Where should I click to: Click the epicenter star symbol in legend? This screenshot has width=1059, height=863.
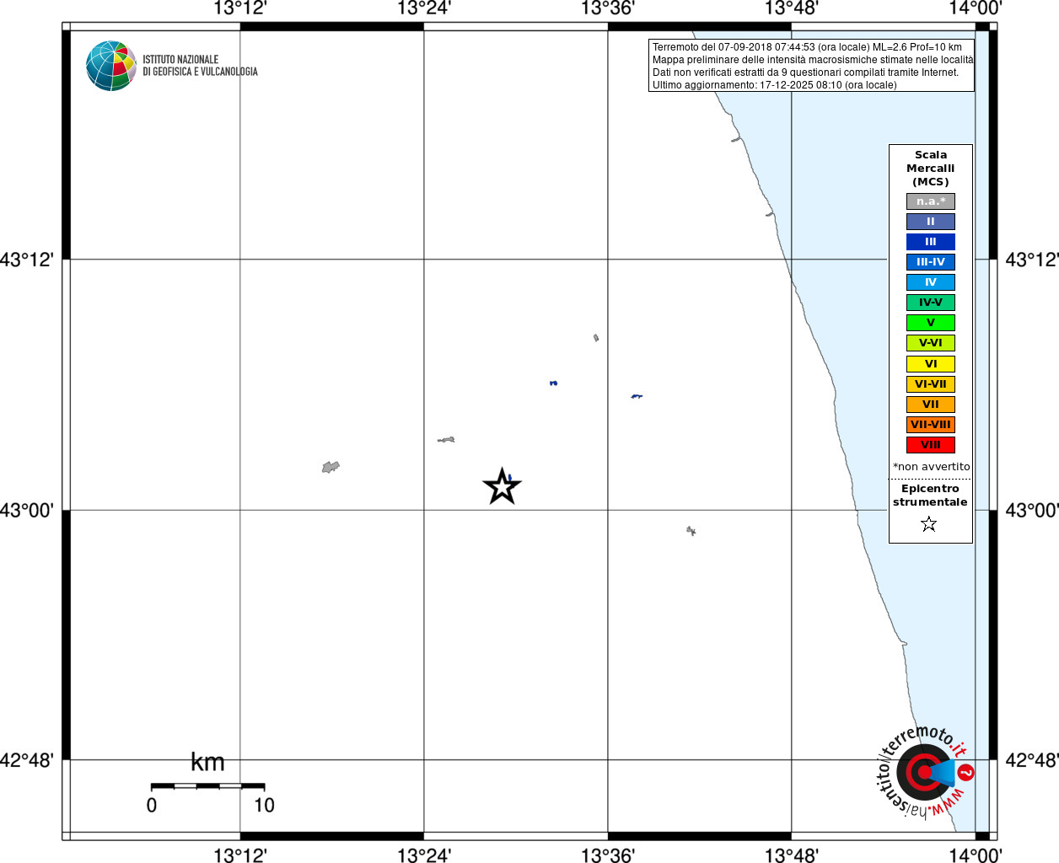(x=929, y=524)
